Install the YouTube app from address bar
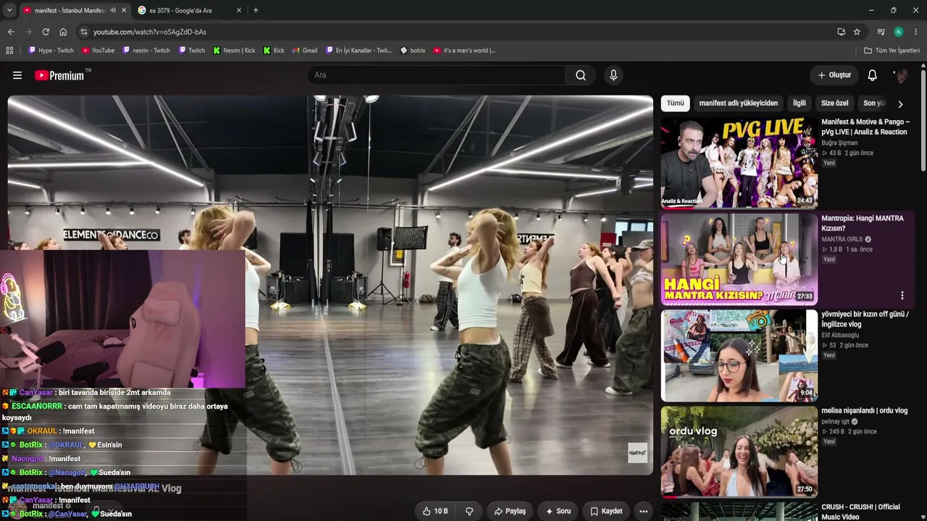 pos(841,32)
